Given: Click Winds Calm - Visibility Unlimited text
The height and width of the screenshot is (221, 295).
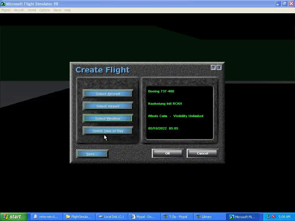Looking at the screenshot, I should click(x=175, y=116).
